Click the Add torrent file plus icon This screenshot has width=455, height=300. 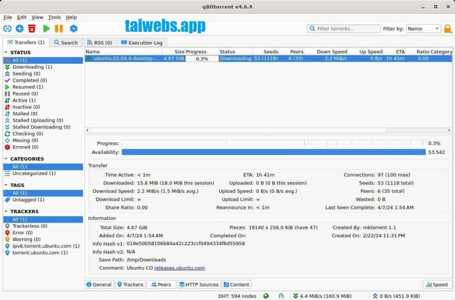tap(20, 28)
